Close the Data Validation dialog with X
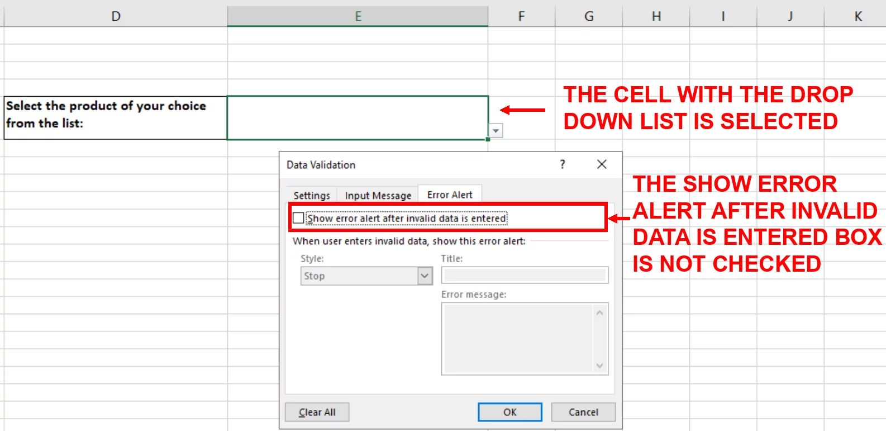The height and width of the screenshot is (431, 886). pyautogui.click(x=602, y=164)
